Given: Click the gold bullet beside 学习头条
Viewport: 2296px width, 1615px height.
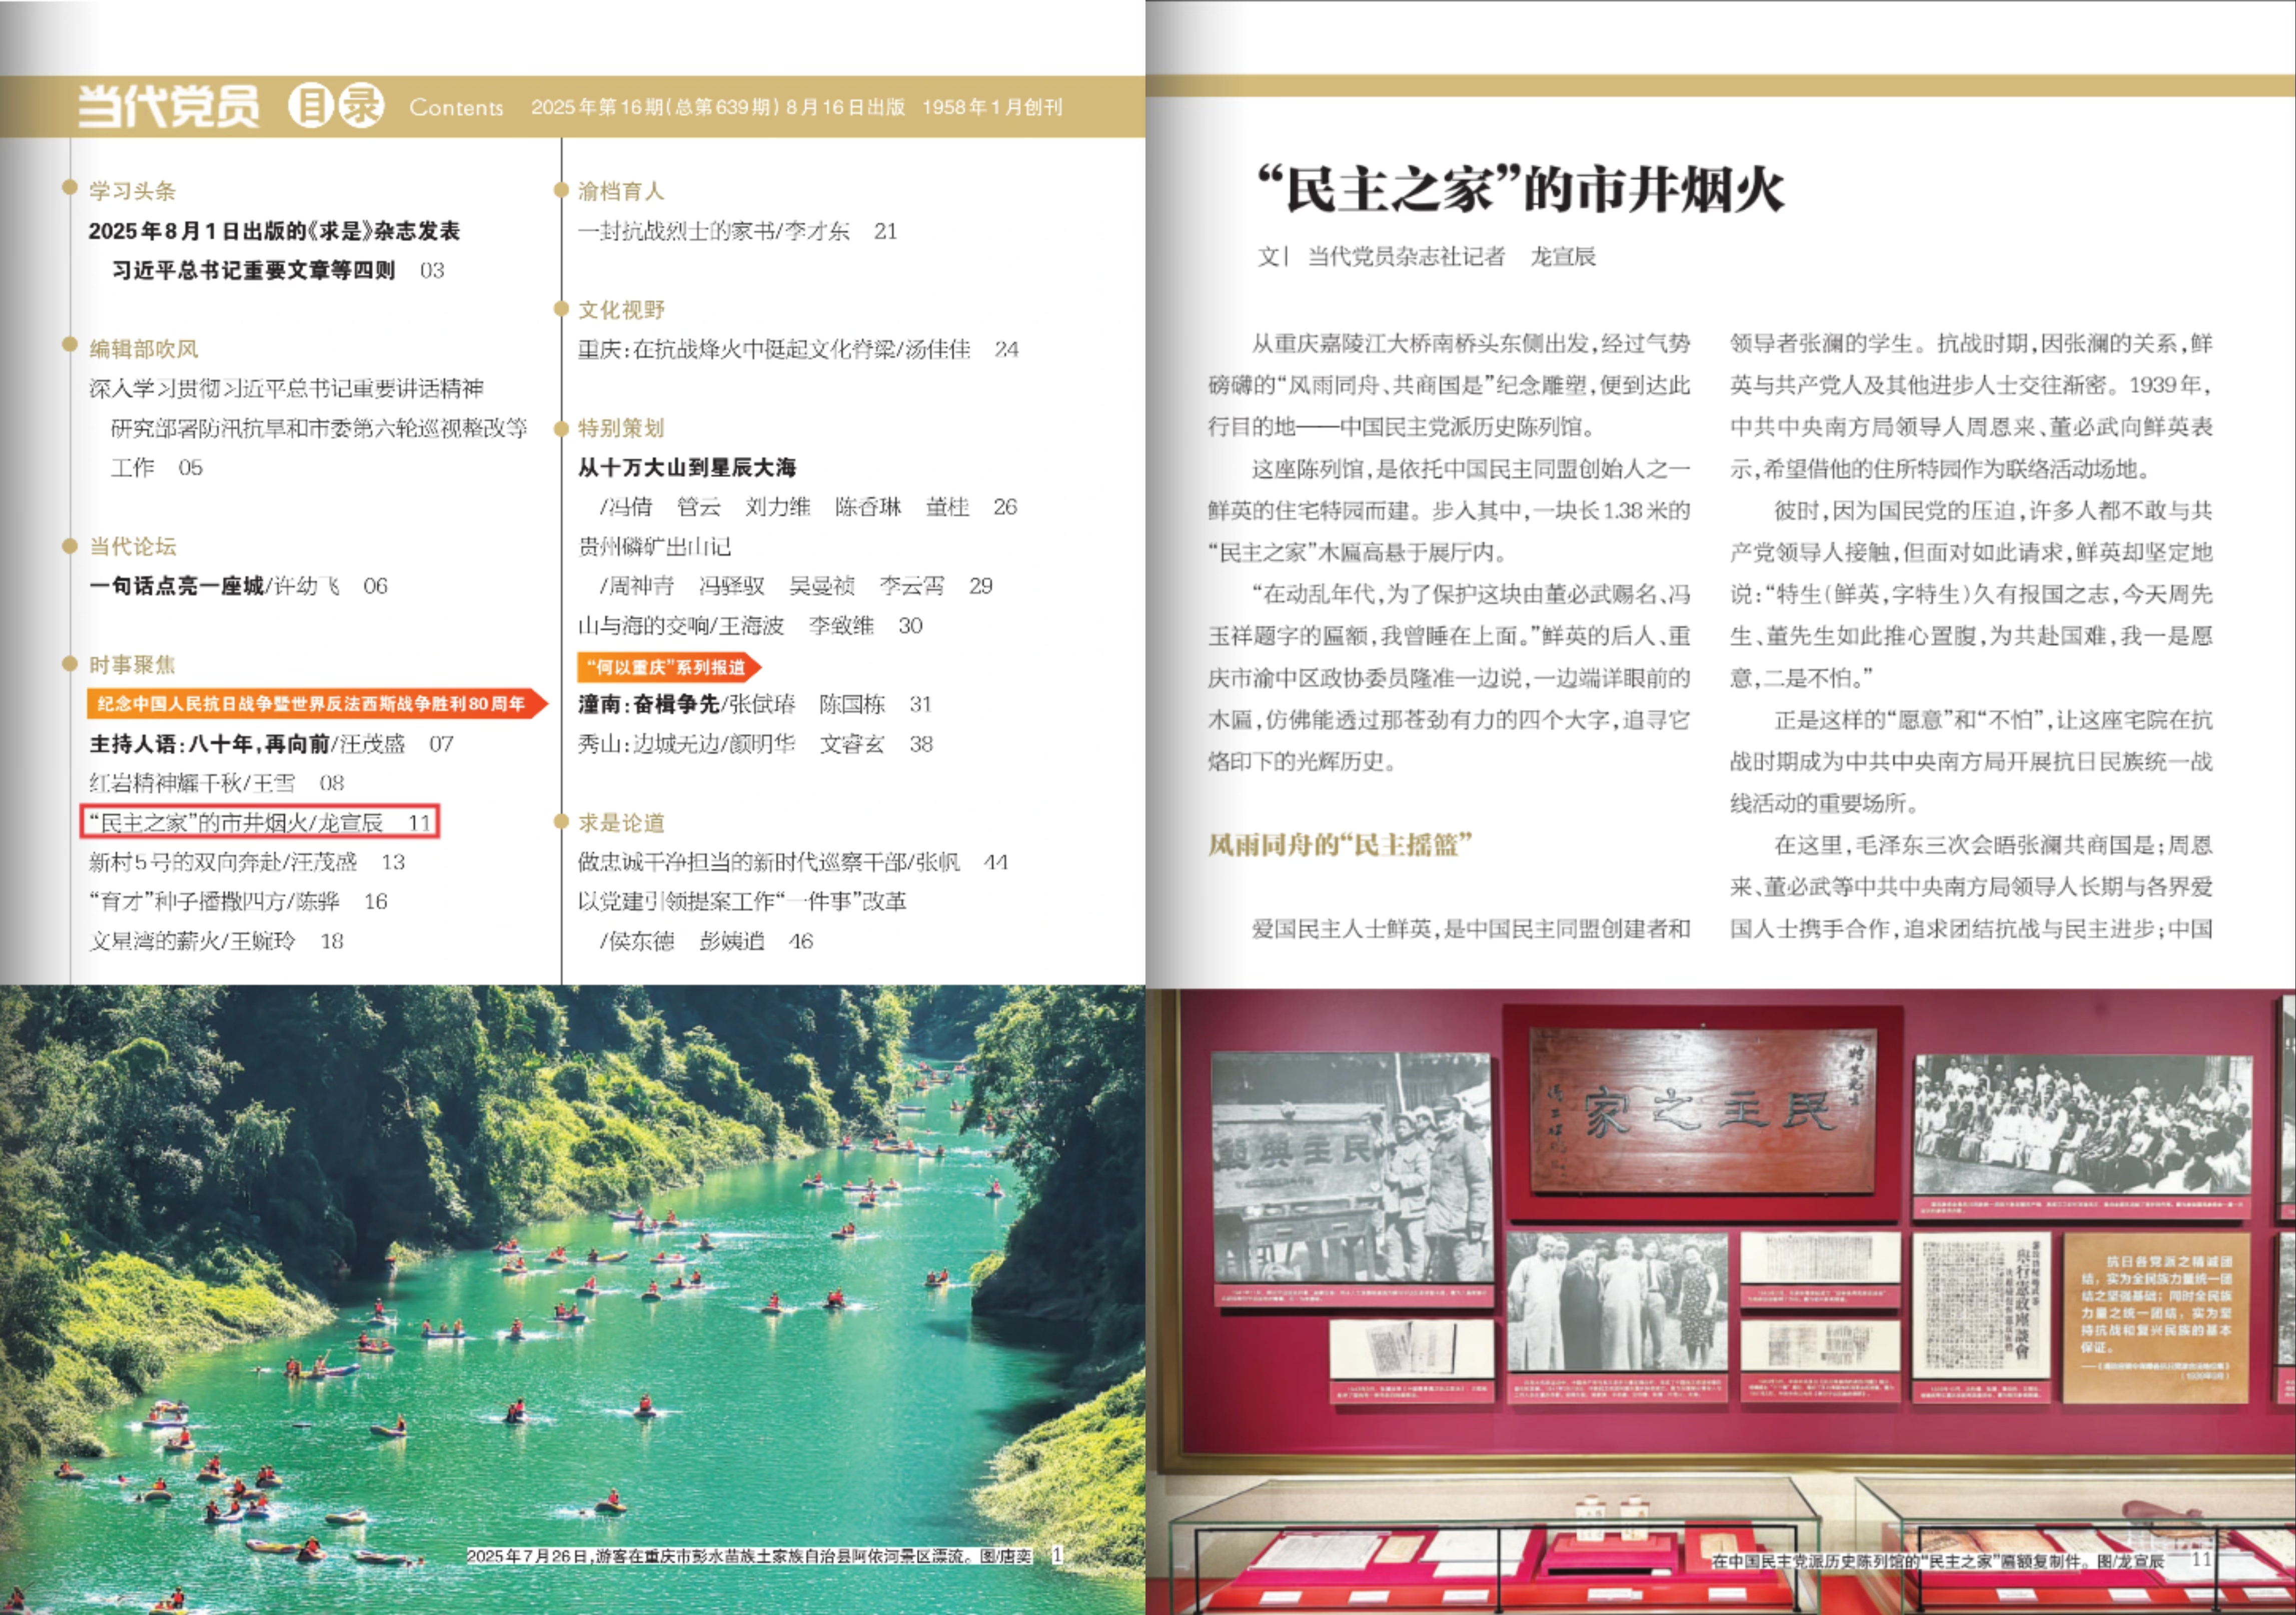Looking at the screenshot, I should click(x=70, y=187).
